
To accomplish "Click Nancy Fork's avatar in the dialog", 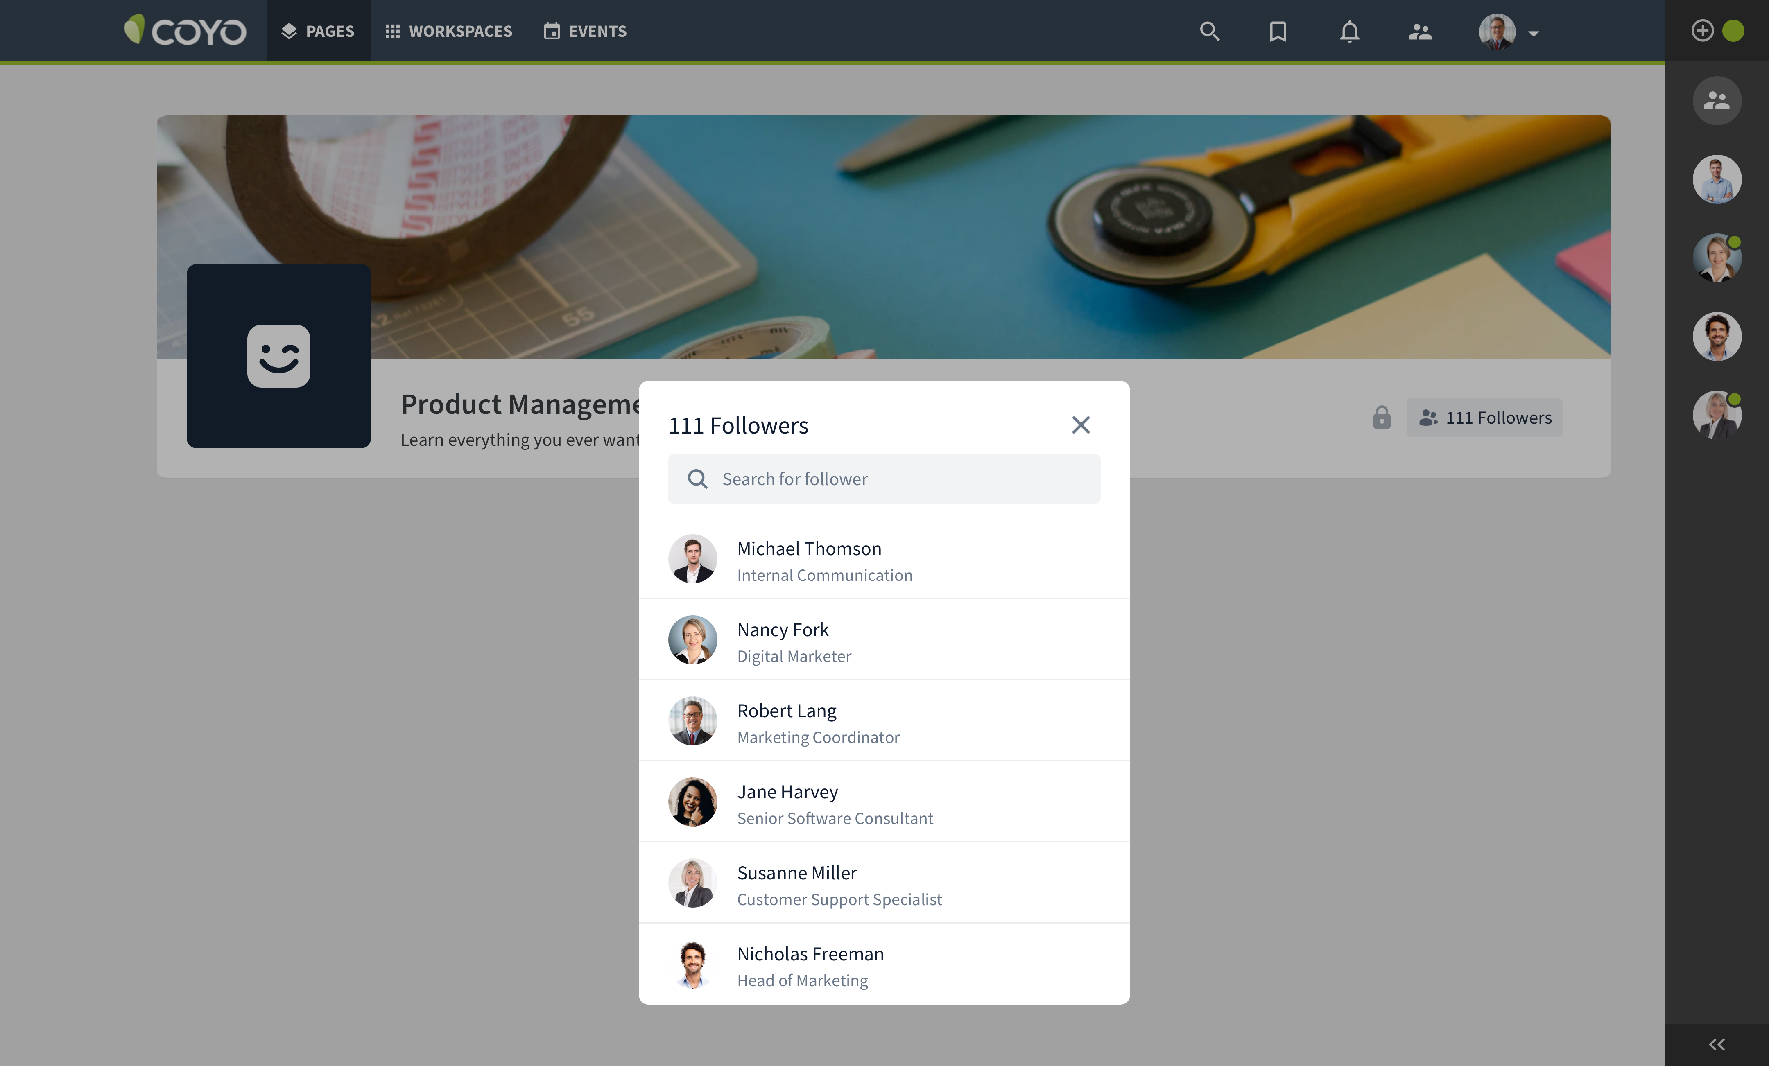I will [693, 640].
